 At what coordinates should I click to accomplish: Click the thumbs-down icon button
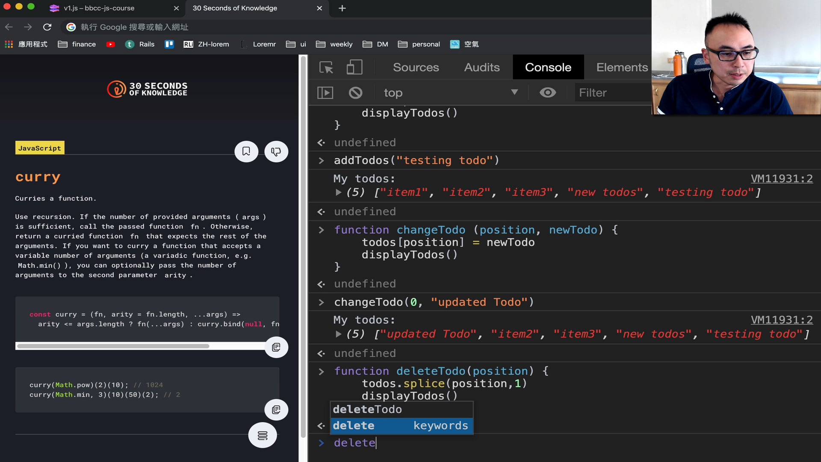tap(276, 151)
